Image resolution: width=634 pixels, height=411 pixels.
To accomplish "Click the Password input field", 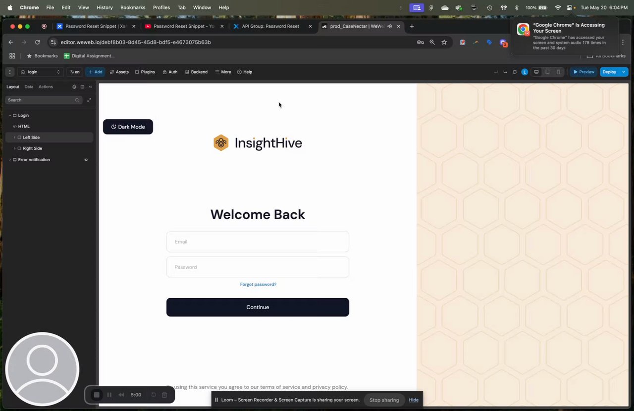I will click(258, 267).
